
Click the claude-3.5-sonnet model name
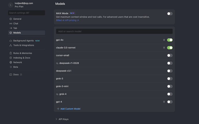(x=66, y=48)
